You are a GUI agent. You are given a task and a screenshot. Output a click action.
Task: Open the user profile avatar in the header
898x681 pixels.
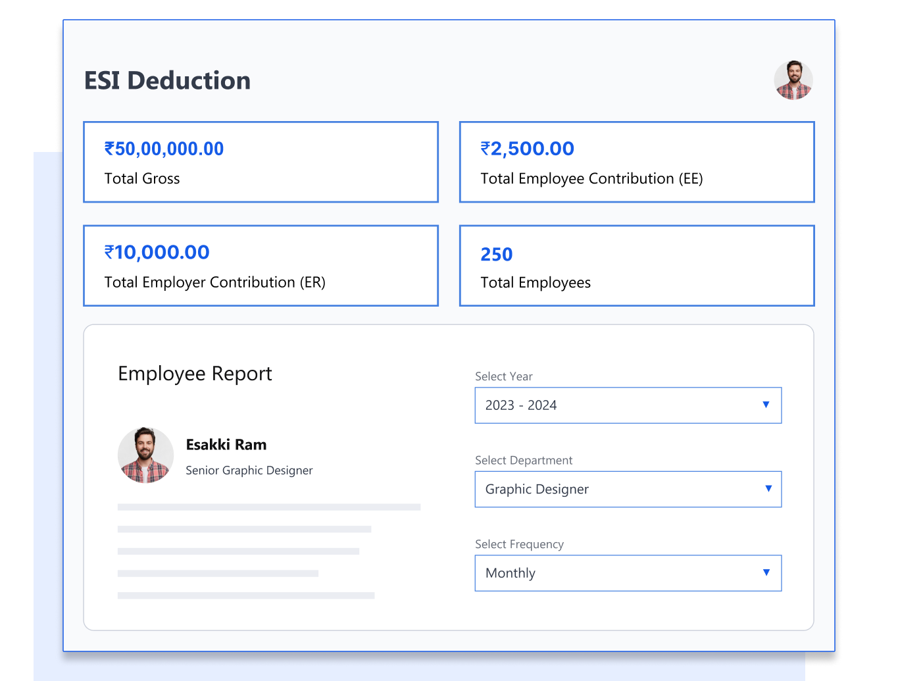[793, 80]
